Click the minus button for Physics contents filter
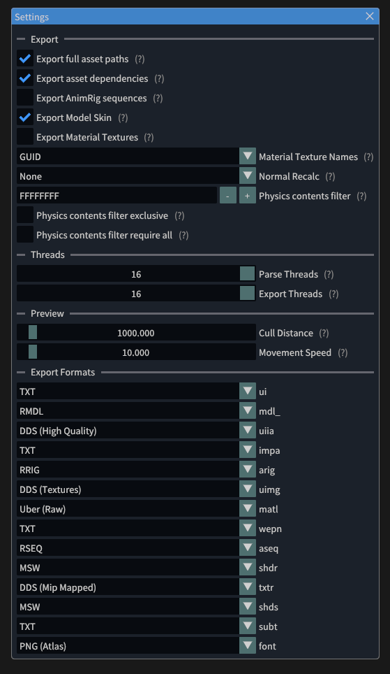The width and height of the screenshot is (390, 674). tap(228, 196)
